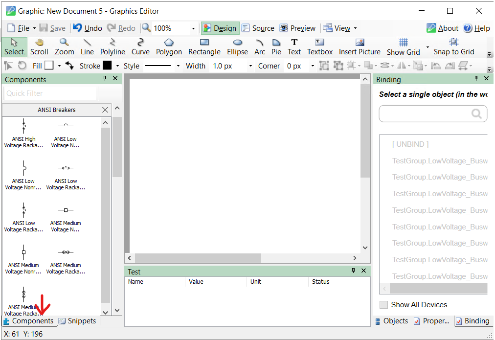Click the Name column header in Test panel
495x340 pixels.
[x=155, y=282]
